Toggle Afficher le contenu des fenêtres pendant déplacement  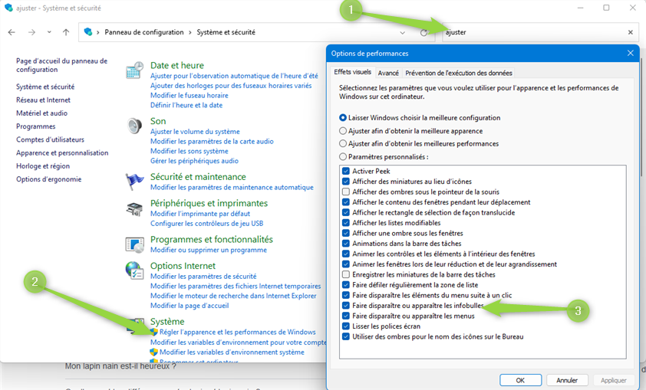pyautogui.click(x=346, y=202)
